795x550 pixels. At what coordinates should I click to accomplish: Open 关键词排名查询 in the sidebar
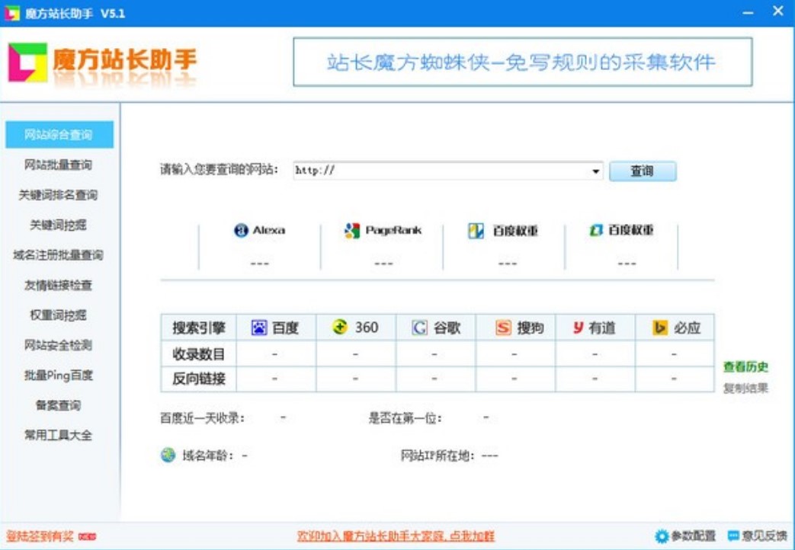[58, 195]
